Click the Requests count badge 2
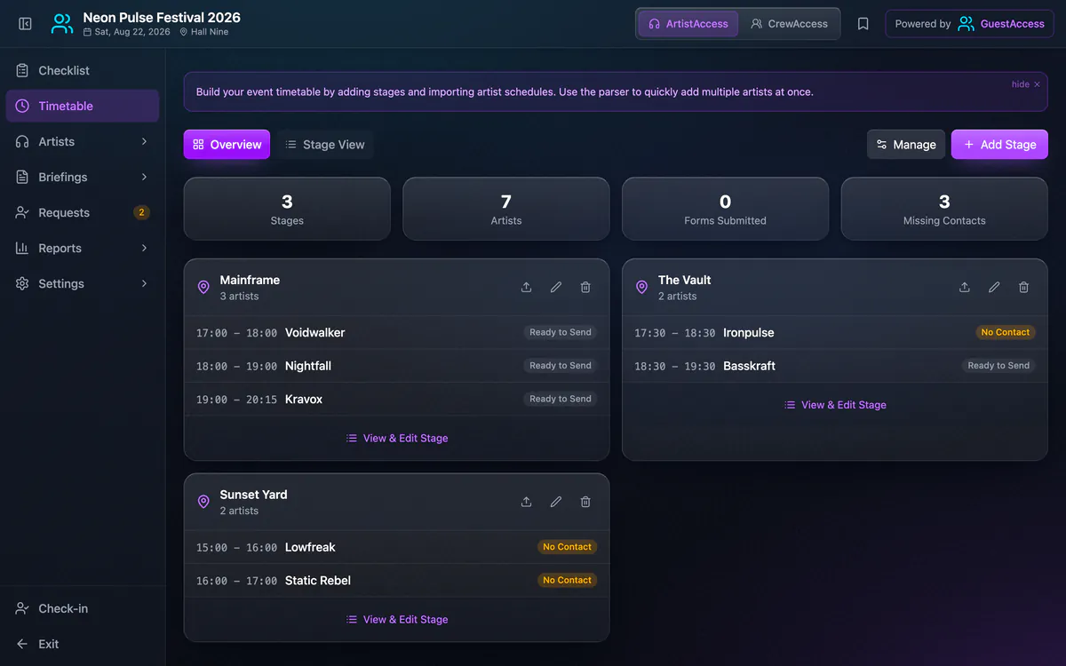The height and width of the screenshot is (666, 1066). click(x=141, y=212)
